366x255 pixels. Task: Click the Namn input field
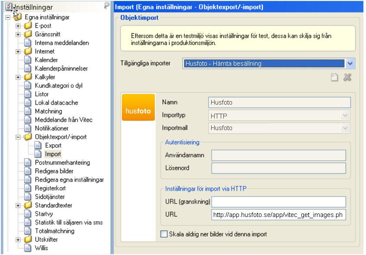279,102
